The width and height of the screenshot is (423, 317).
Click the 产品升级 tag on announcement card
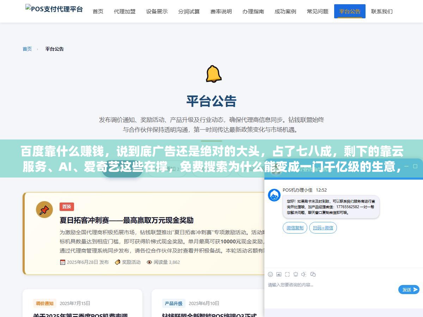tap(174, 303)
